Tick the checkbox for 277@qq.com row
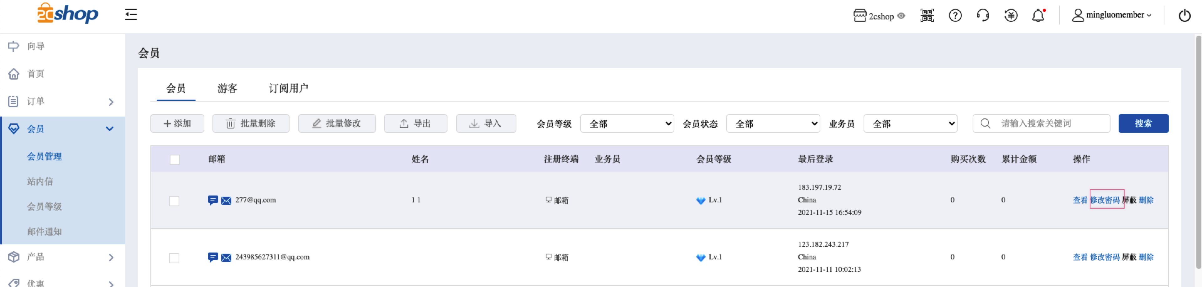Viewport: 1202px width, 287px height. pos(174,201)
